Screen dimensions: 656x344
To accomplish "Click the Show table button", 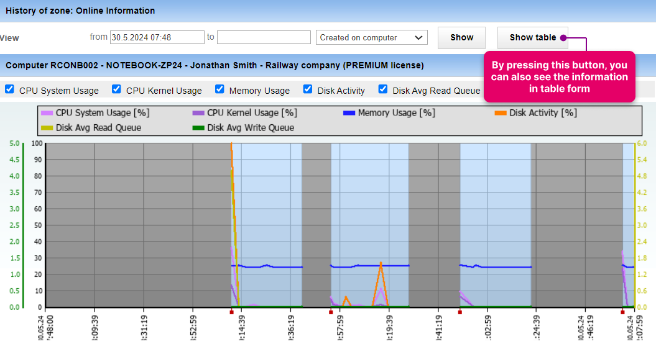I will pyautogui.click(x=533, y=38).
